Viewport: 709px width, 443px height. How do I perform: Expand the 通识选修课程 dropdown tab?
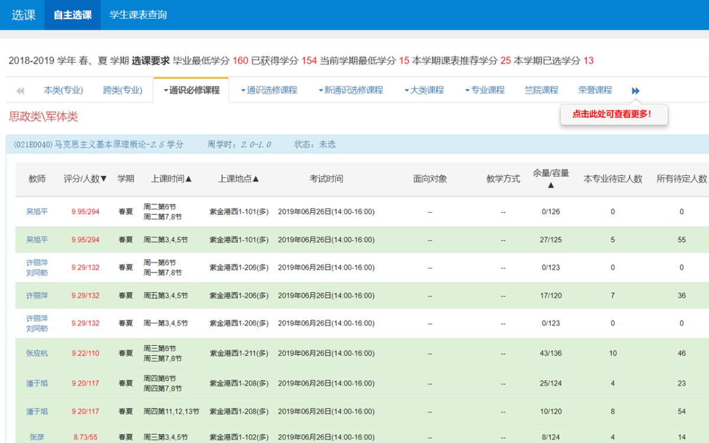[x=269, y=90]
